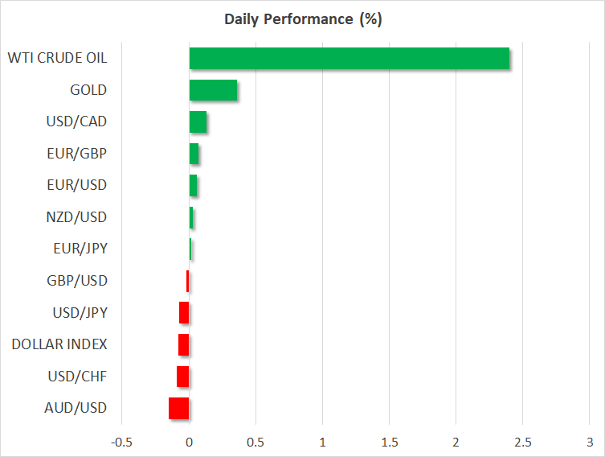Click the 2.5 value on x-axis

click(x=522, y=443)
